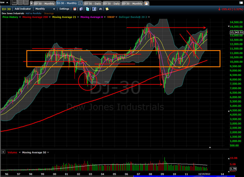Close the active DJ-30 Monthly tab
Screen dimensions: 244x177
click(x=80, y=3)
